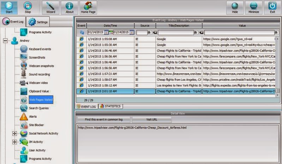
Task: Sort by the Event column header
Action: (x=82, y=26)
